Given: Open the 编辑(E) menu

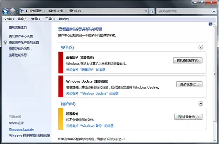Looking at the screenshot, I should (x=22, y=19).
